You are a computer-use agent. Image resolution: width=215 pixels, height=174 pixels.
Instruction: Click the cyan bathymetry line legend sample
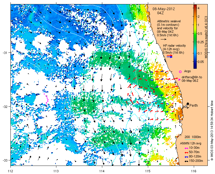tap(190, 140)
